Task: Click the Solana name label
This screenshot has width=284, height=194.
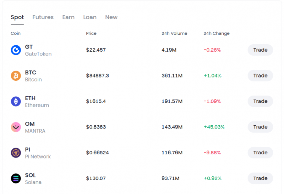Action: pyautogui.click(x=33, y=182)
